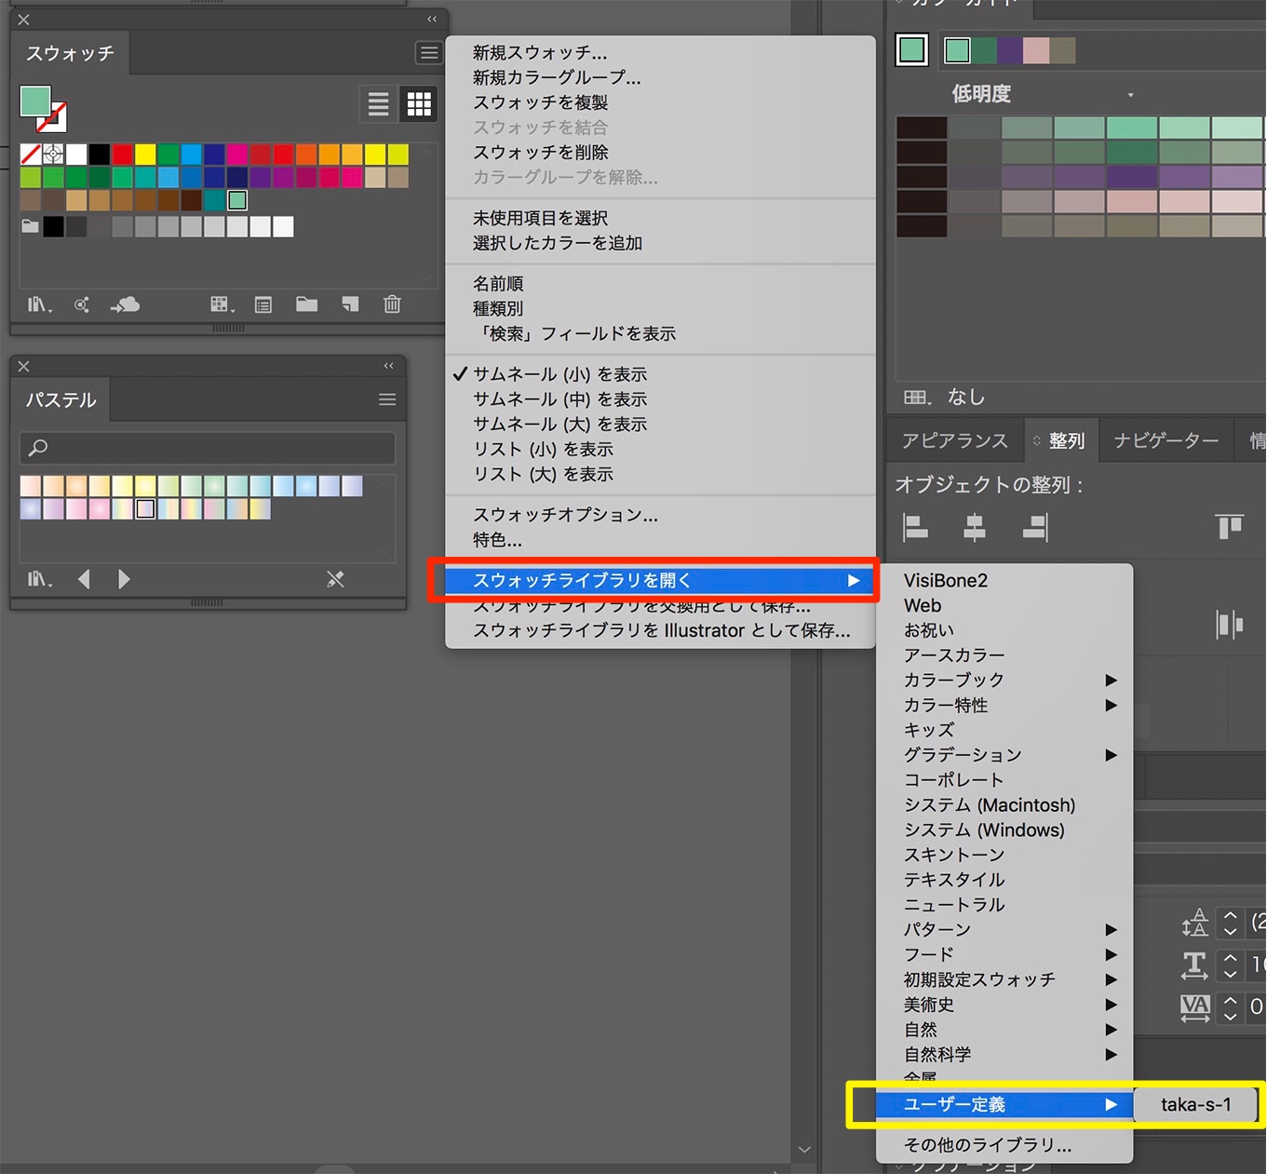Expand カラーブック submenu
Viewport: 1267px width, 1174px height.
1004,680
